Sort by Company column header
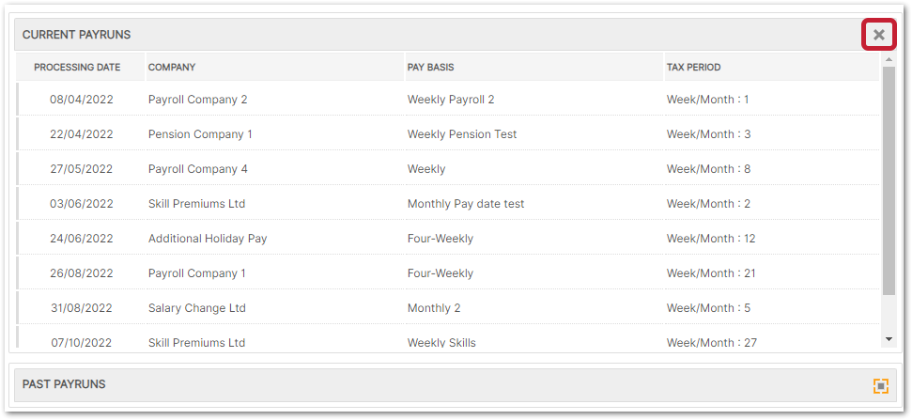The width and height of the screenshot is (912, 420). pos(172,68)
